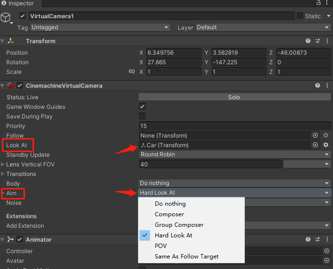Toggle the Scale constrain proportions link icon
The width and height of the screenshot is (333, 269).
132,71
